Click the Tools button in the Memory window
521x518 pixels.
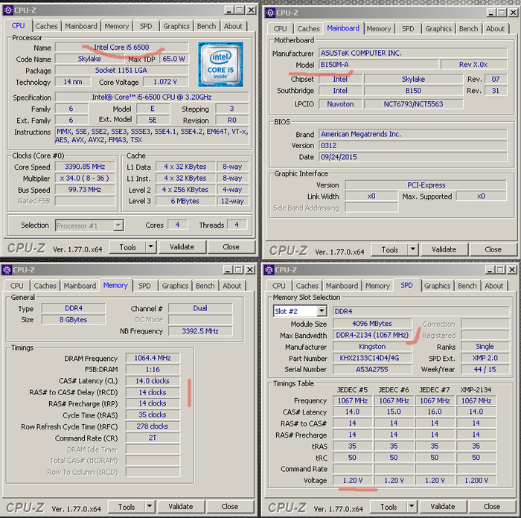click(x=127, y=507)
